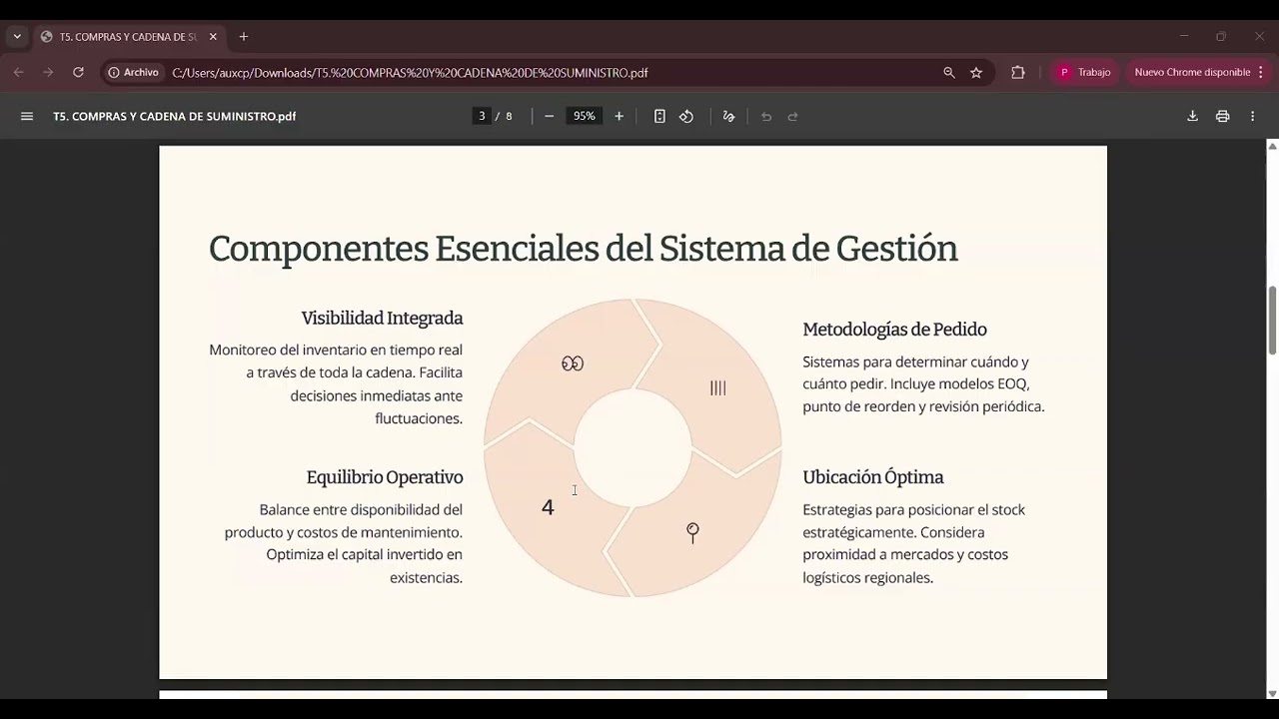Click the Equilibrio Operativo heading
This screenshot has width=1279, height=719.
click(385, 477)
